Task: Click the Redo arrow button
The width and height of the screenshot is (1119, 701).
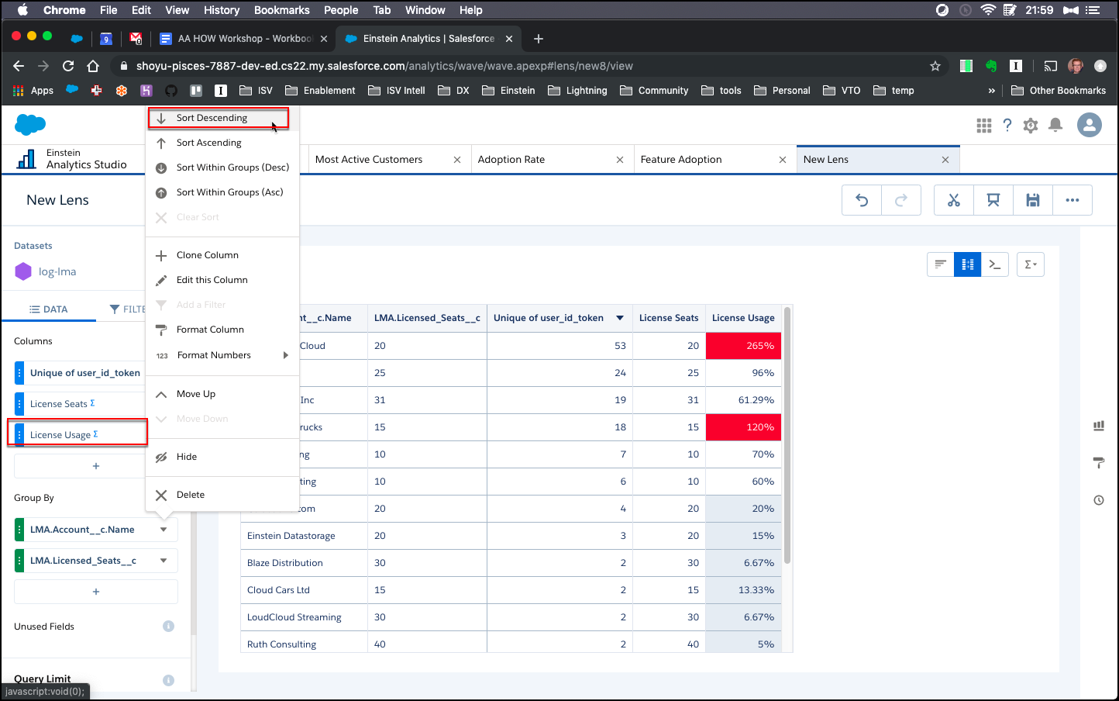Action: [900, 200]
